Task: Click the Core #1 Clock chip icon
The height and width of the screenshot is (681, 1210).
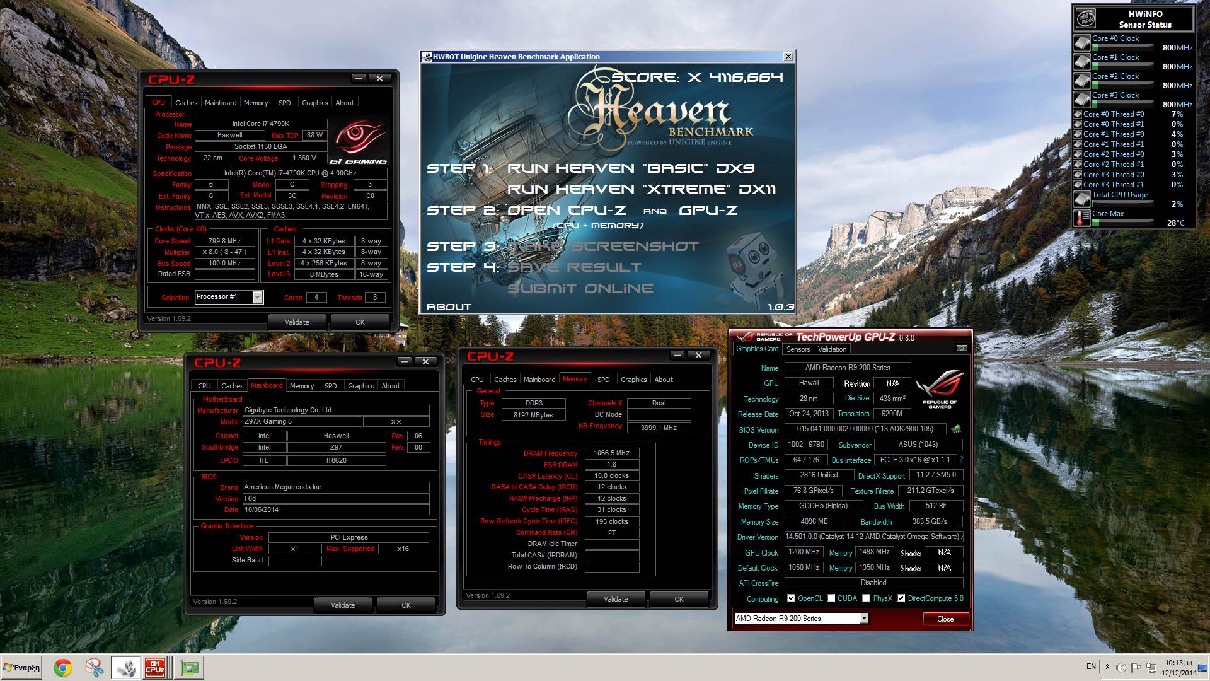Action: (1082, 62)
